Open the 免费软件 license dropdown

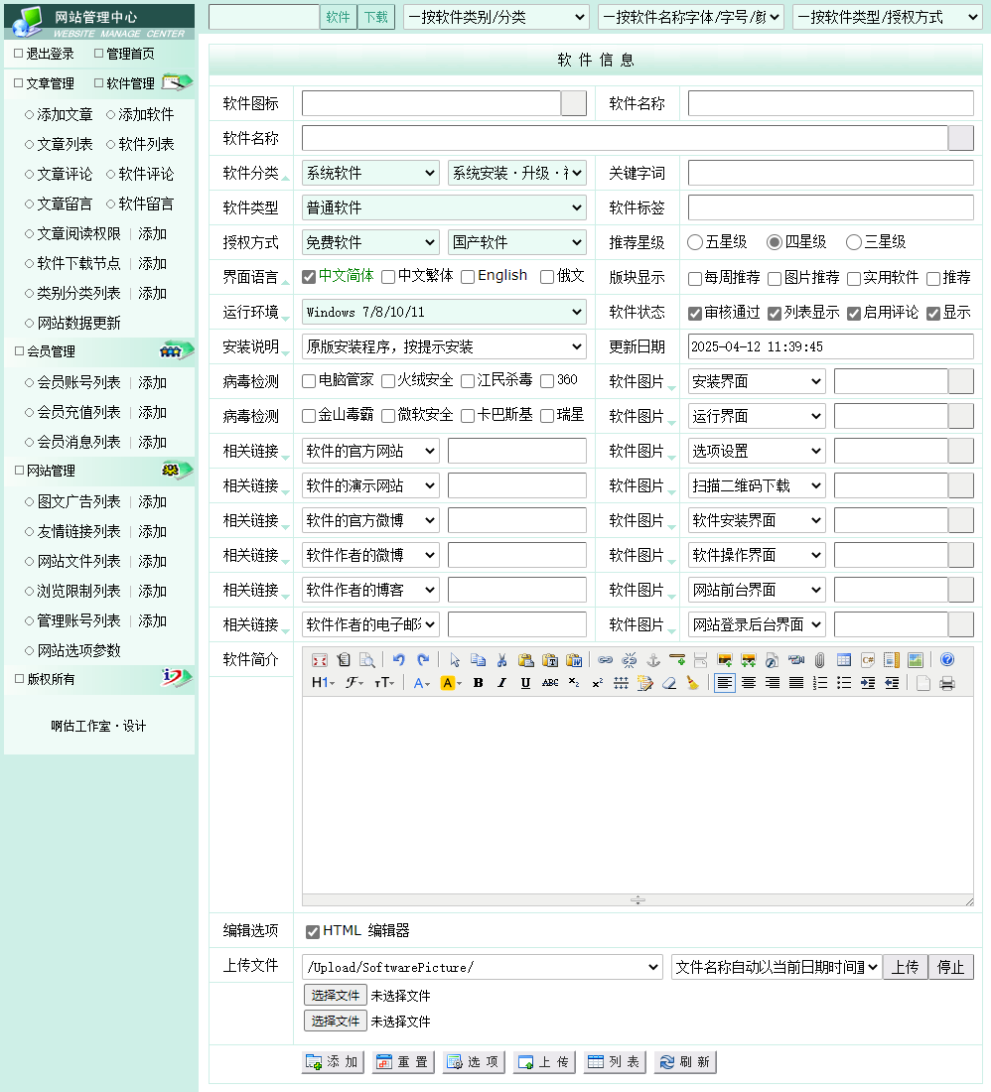pyautogui.click(x=371, y=242)
